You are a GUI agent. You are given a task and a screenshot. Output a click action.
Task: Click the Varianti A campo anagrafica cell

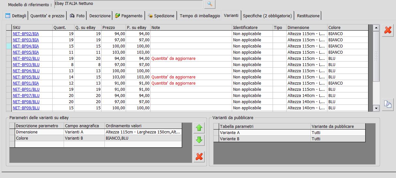pos(84,132)
